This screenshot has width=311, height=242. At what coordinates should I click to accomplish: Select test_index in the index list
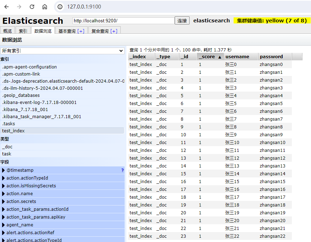click(x=13, y=131)
